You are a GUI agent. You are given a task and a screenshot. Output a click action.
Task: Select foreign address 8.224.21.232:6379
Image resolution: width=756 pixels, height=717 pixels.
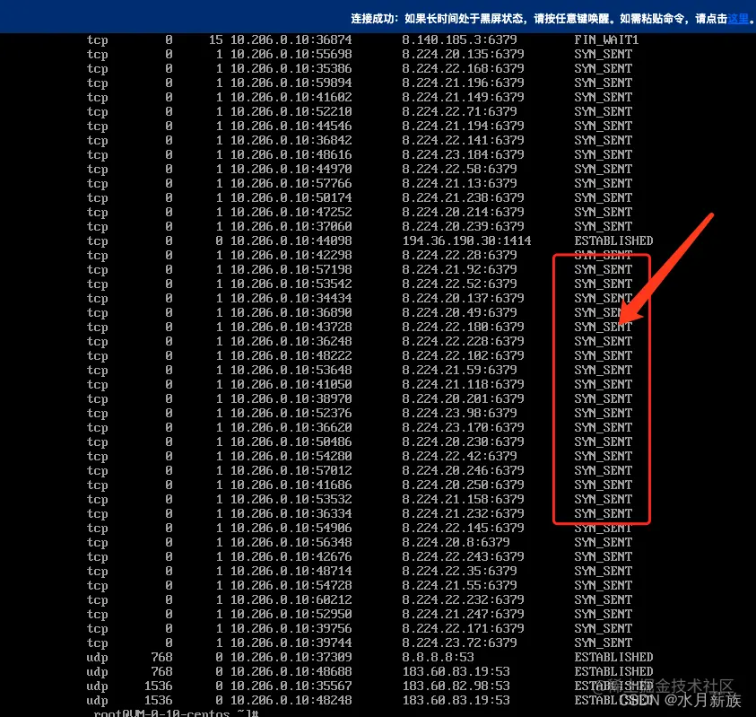click(x=464, y=513)
